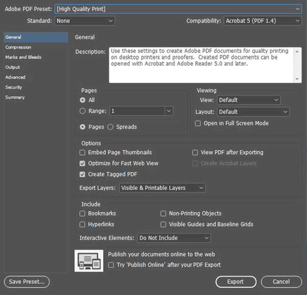
Task: Toggle Create Tagged PDF option
Action: pos(82,175)
